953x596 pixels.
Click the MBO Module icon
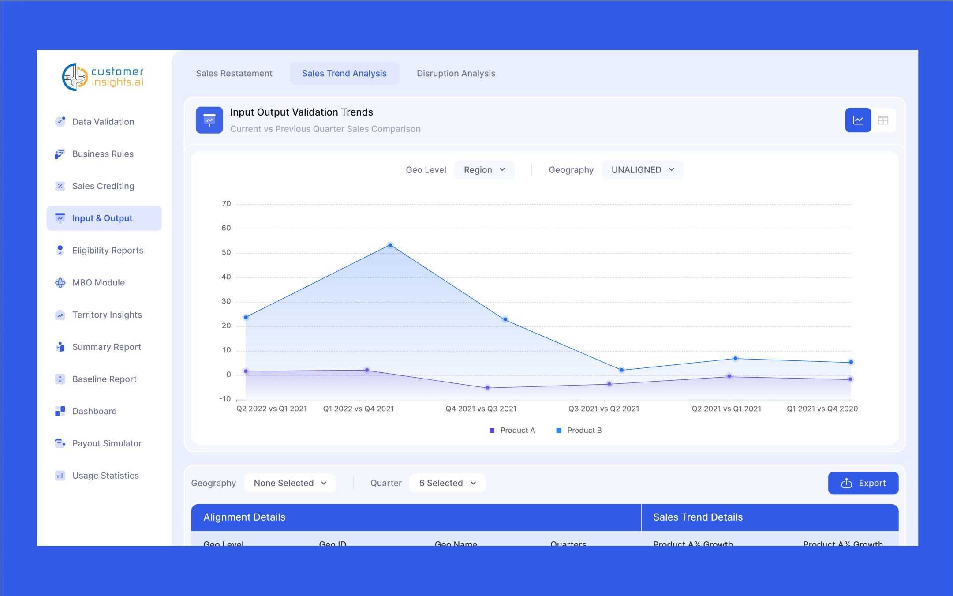[60, 283]
